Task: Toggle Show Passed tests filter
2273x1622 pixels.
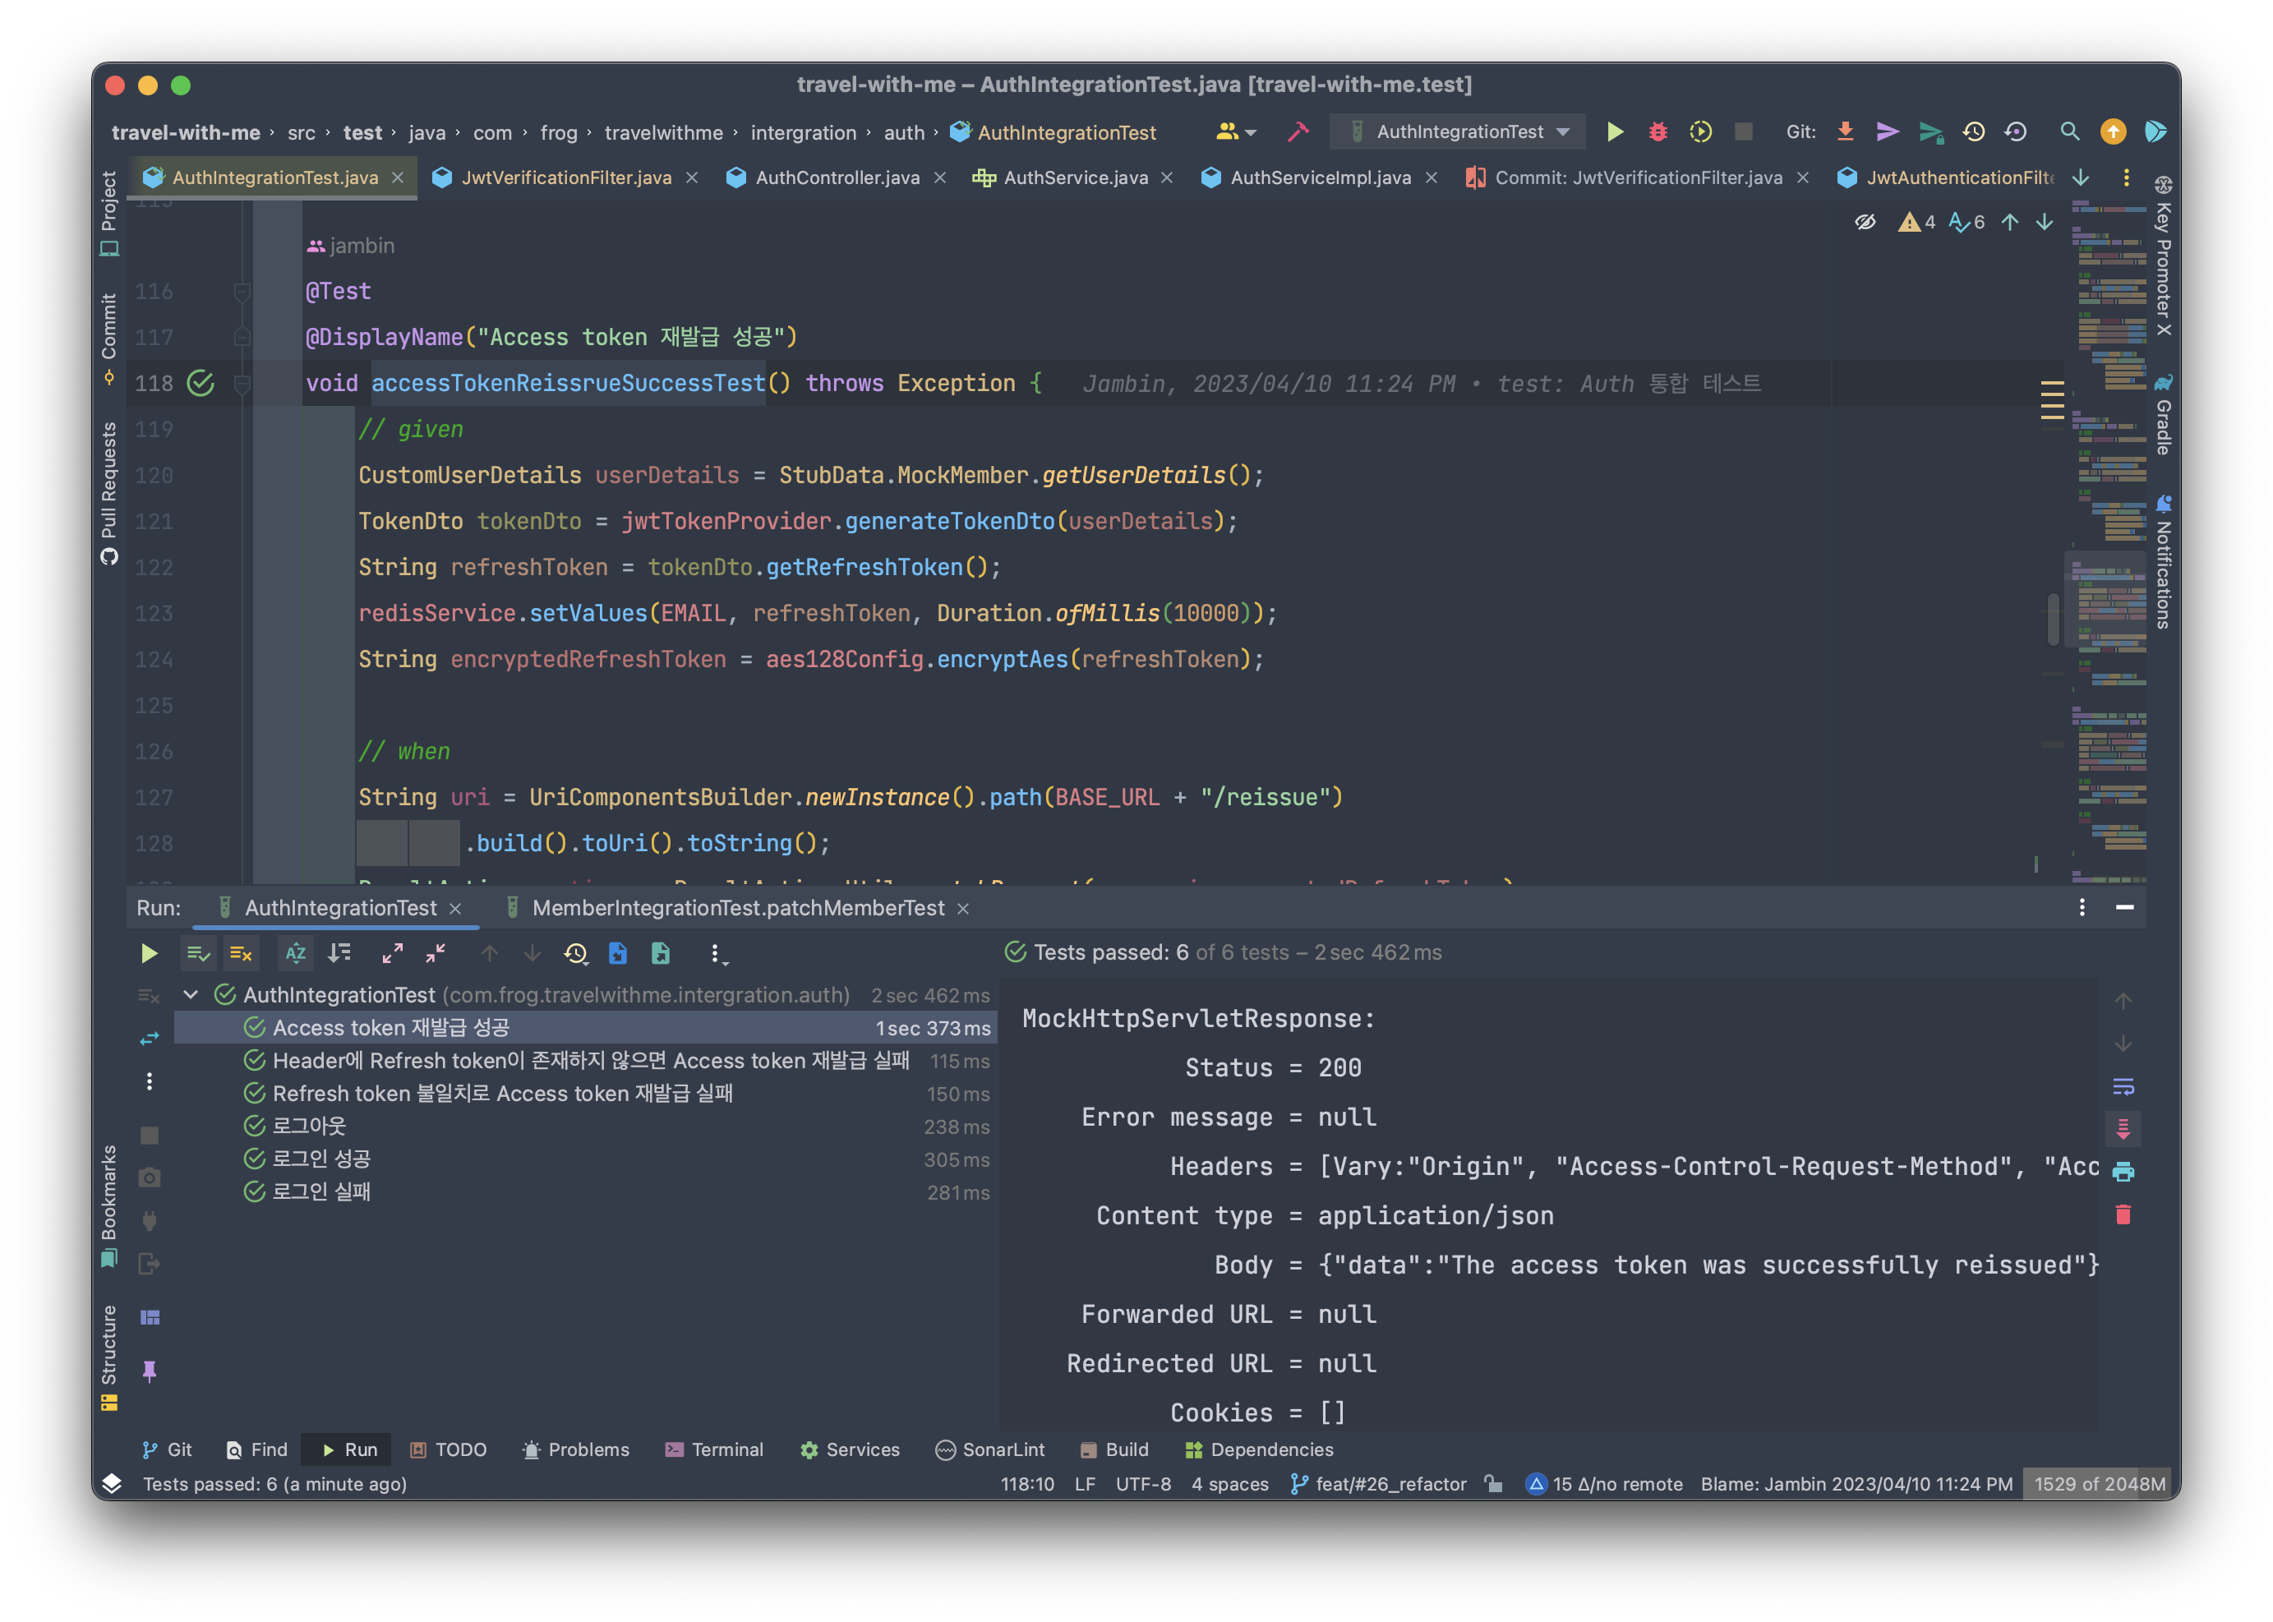Action: click(x=198, y=954)
